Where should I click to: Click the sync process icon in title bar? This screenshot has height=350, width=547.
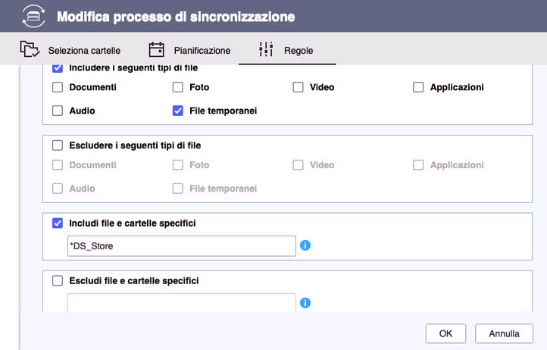[33, 16]
